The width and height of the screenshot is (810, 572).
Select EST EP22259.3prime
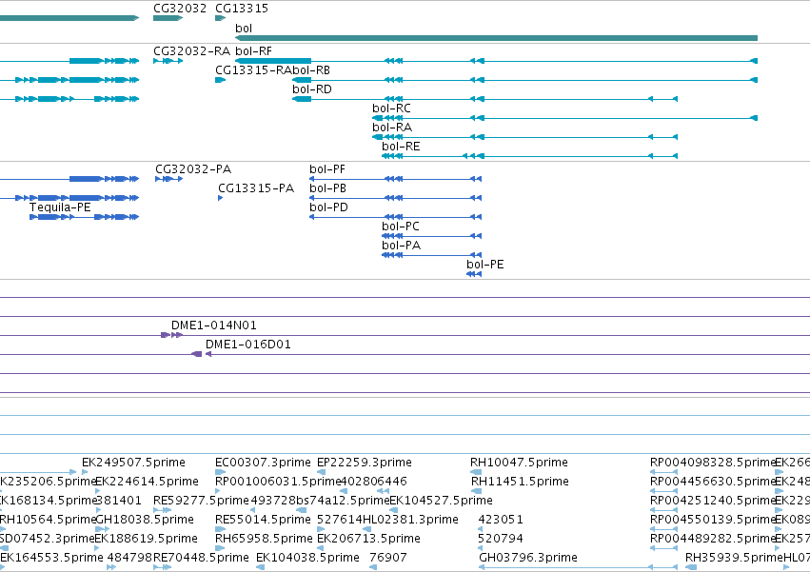[x=365, y=463]
